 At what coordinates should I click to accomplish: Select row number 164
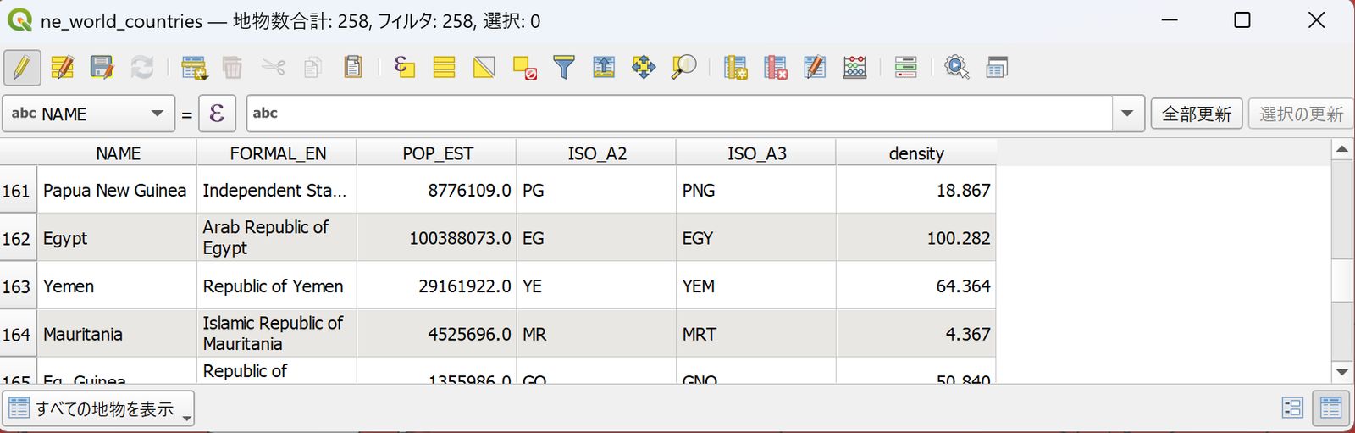point(18,334)
